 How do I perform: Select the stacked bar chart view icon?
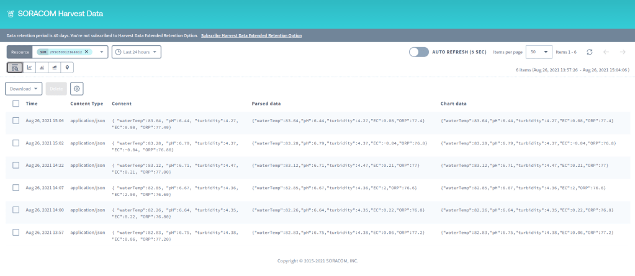(x=55, y=68)
